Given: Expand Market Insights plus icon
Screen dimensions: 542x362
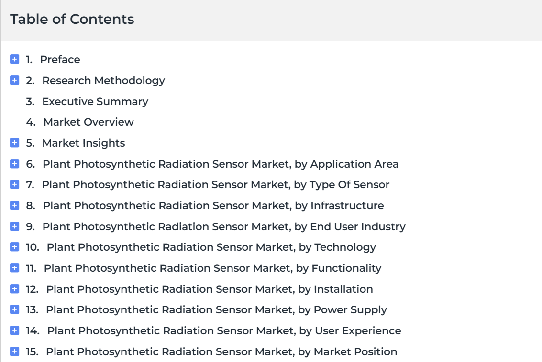Looking at the screenshot, I should pos(14,143).
